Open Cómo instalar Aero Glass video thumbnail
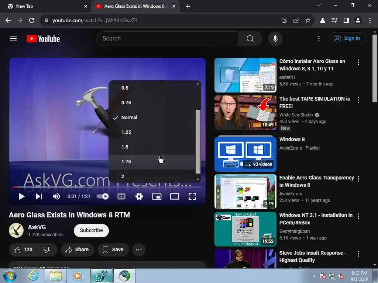The width and height of the screenshot is (378, 283). pyautogui.click(x=245, y=75)
